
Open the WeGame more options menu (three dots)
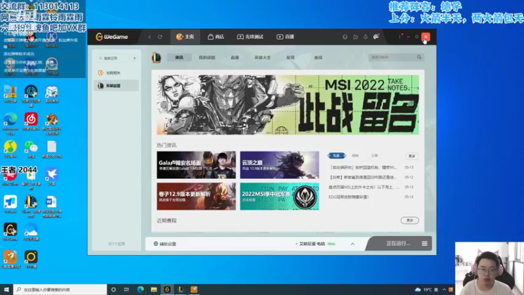[400, 37]
